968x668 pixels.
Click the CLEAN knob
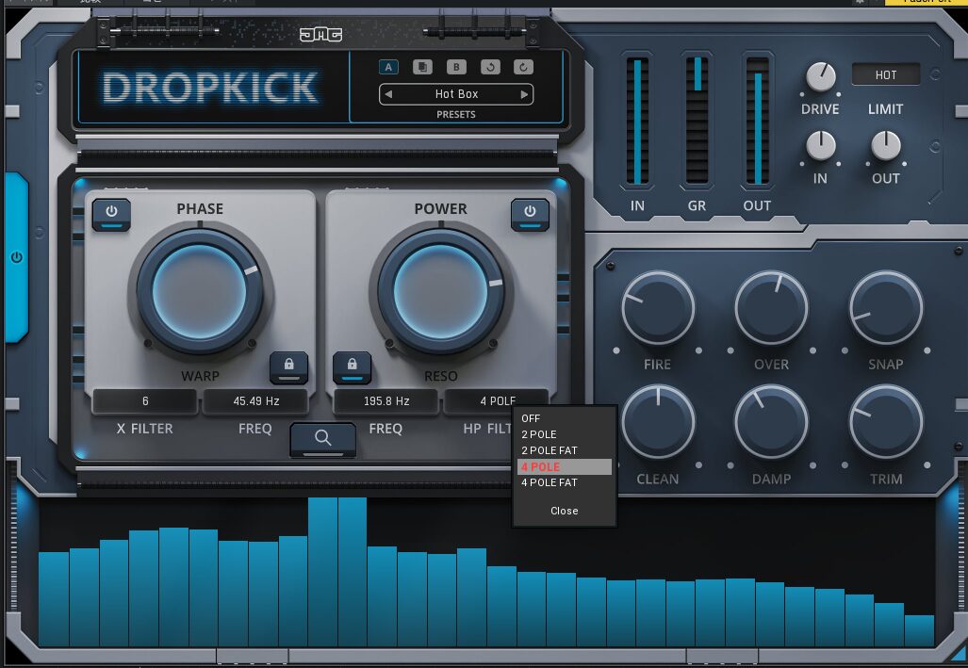[658, 422]
